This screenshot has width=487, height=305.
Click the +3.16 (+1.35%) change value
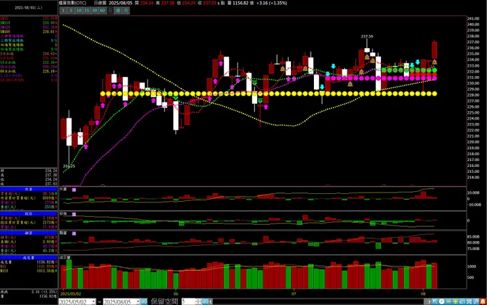coord(272,3)
